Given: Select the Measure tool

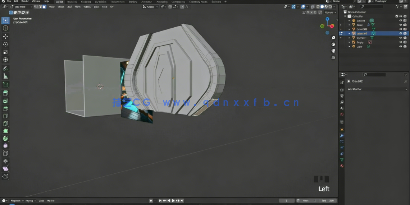Looking at the screenshot, I should point(5,76).
